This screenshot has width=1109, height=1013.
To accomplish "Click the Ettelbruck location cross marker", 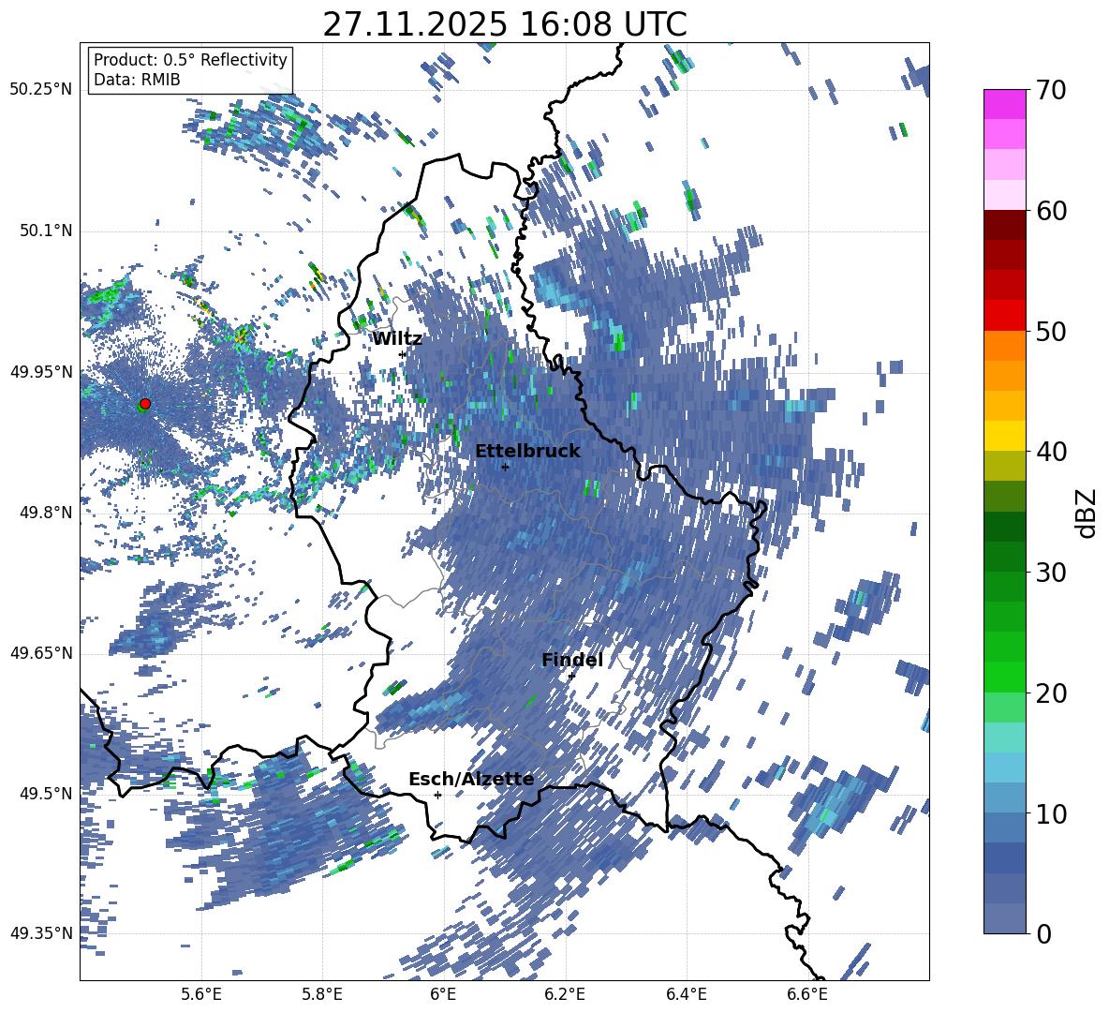I will [x=505, y=467].
